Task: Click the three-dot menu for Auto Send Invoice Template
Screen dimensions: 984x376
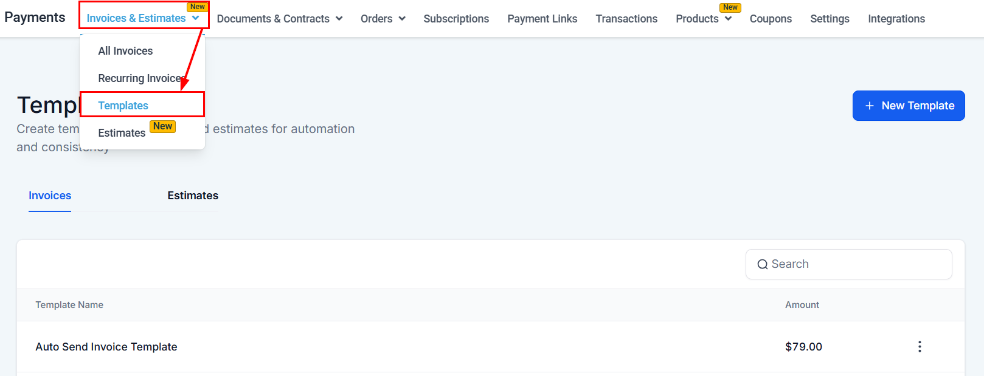Action: 919,346
